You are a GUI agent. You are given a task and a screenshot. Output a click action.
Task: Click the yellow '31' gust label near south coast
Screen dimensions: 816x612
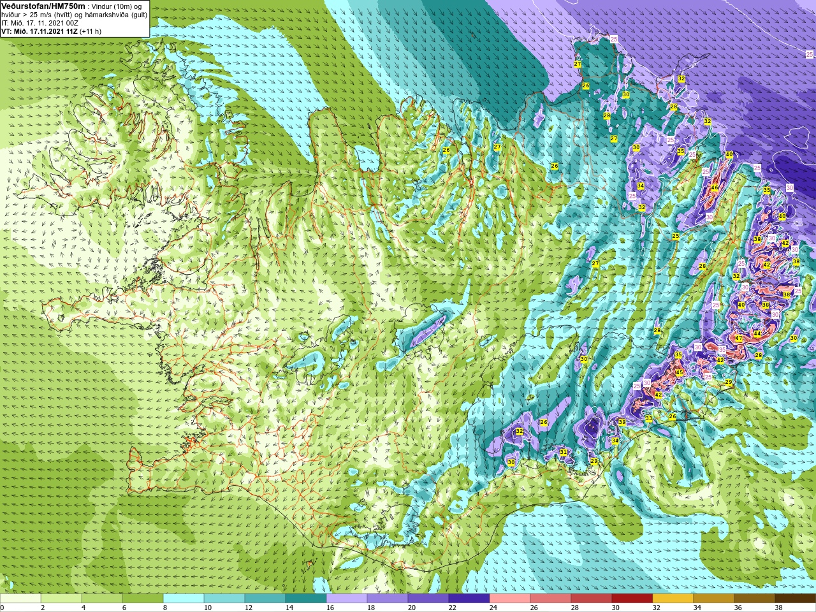tap(563, 452)
